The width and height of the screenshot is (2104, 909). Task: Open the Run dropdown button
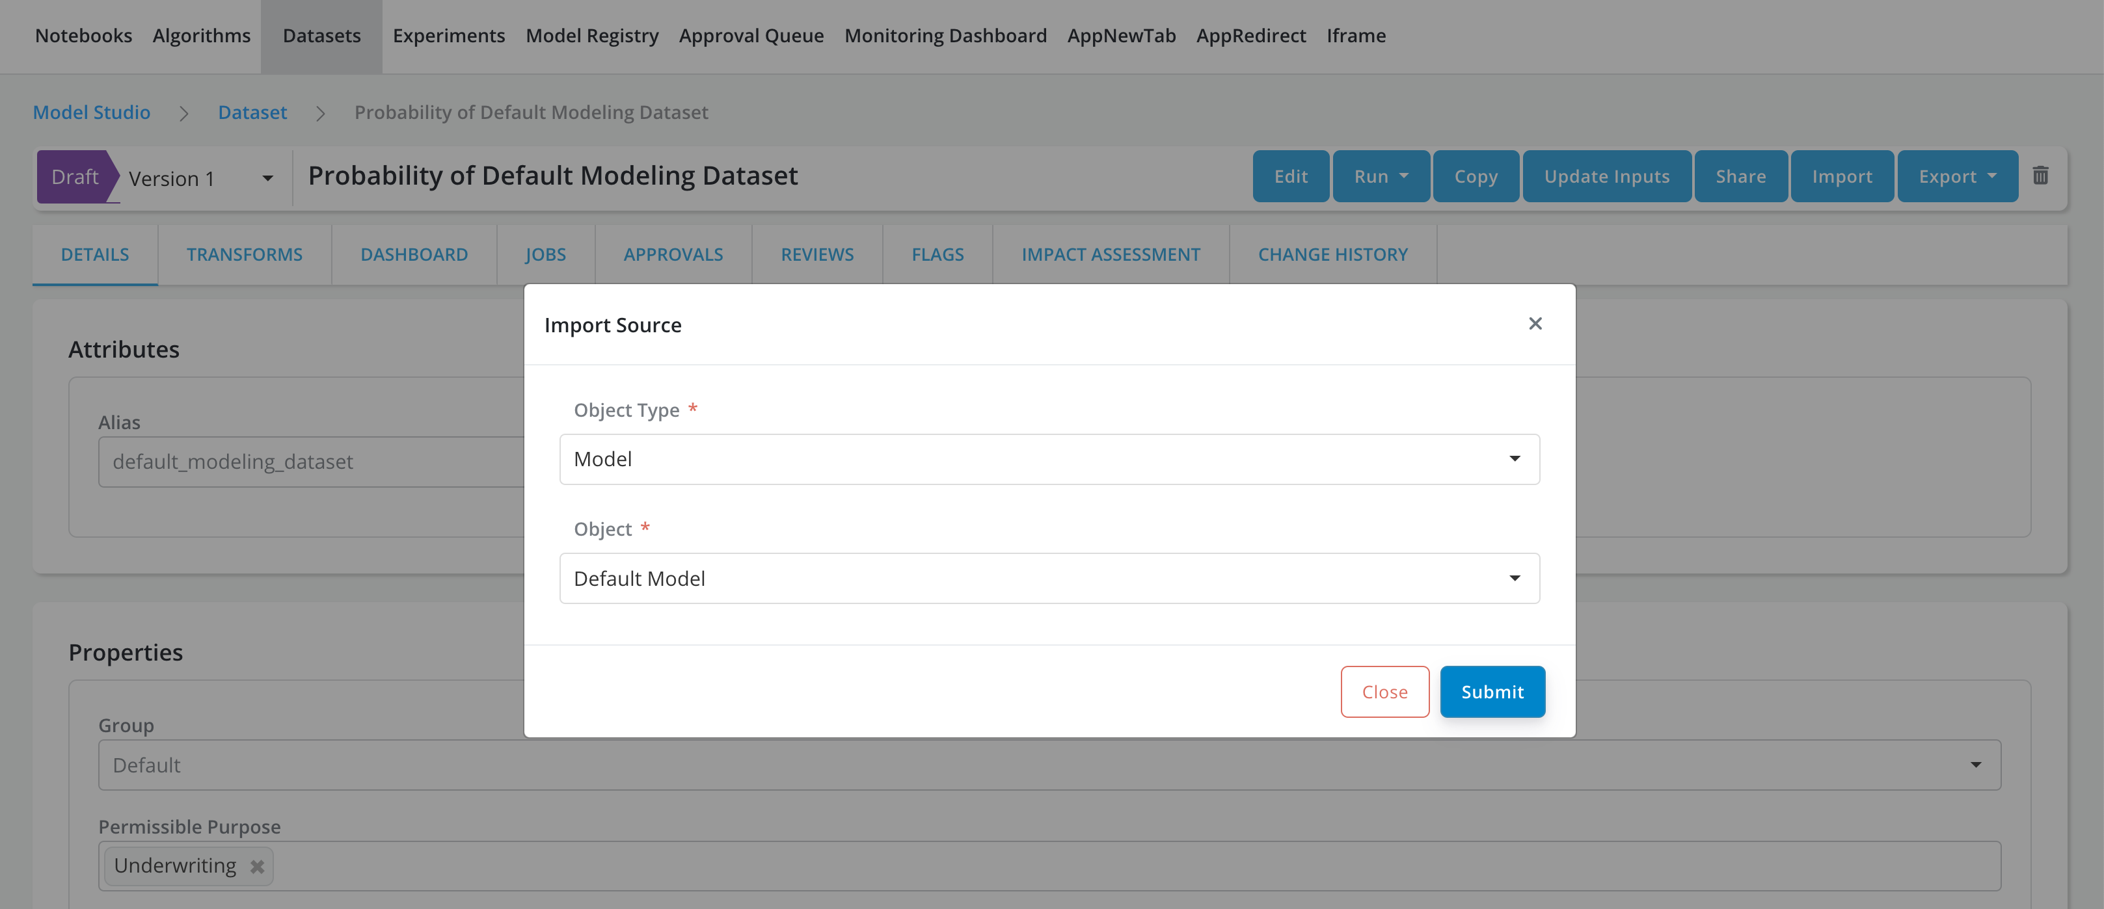tap(1381, 176)
